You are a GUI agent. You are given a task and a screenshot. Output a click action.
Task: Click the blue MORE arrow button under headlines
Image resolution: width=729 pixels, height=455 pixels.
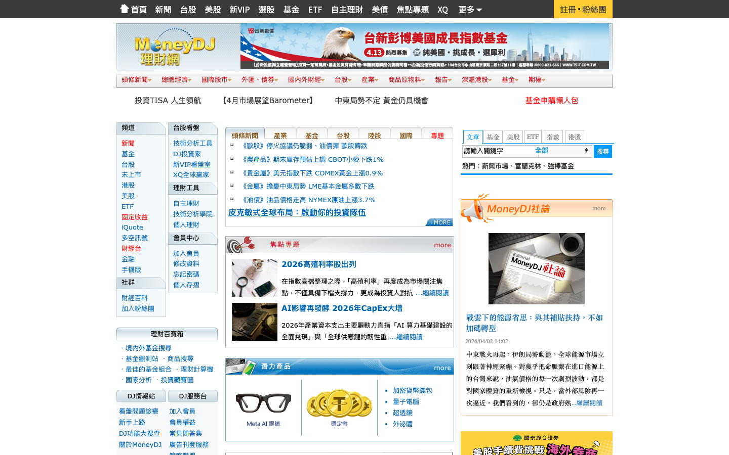pyautogui.click(x=439, y=222)
